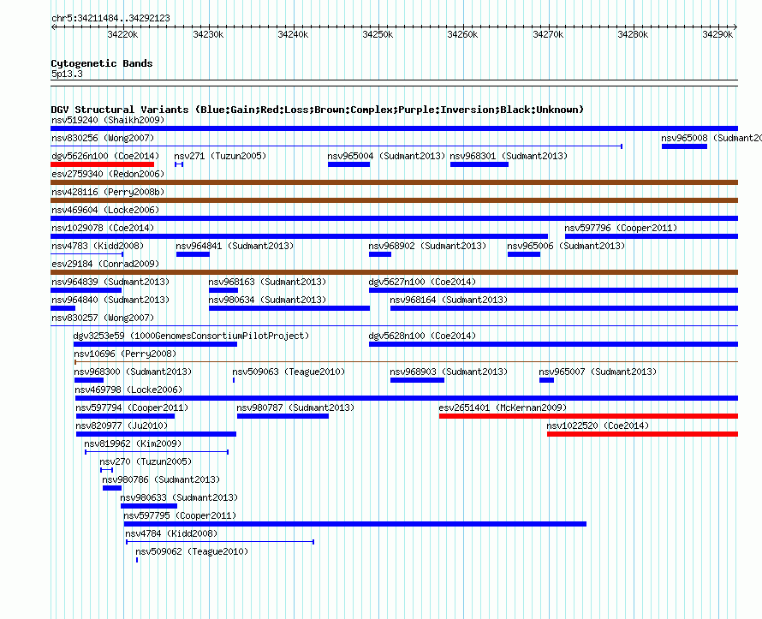Image resolution: width=762 pixels, height=619 pixels.
Task: Click nsv4784 (Kidd2008) label
Action: (171, 533)
